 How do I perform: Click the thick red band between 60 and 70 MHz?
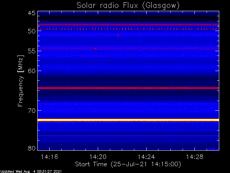click(x=128, y=88)
